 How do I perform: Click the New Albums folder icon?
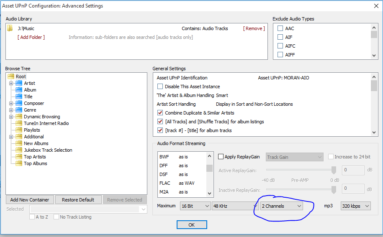(19, 143)
